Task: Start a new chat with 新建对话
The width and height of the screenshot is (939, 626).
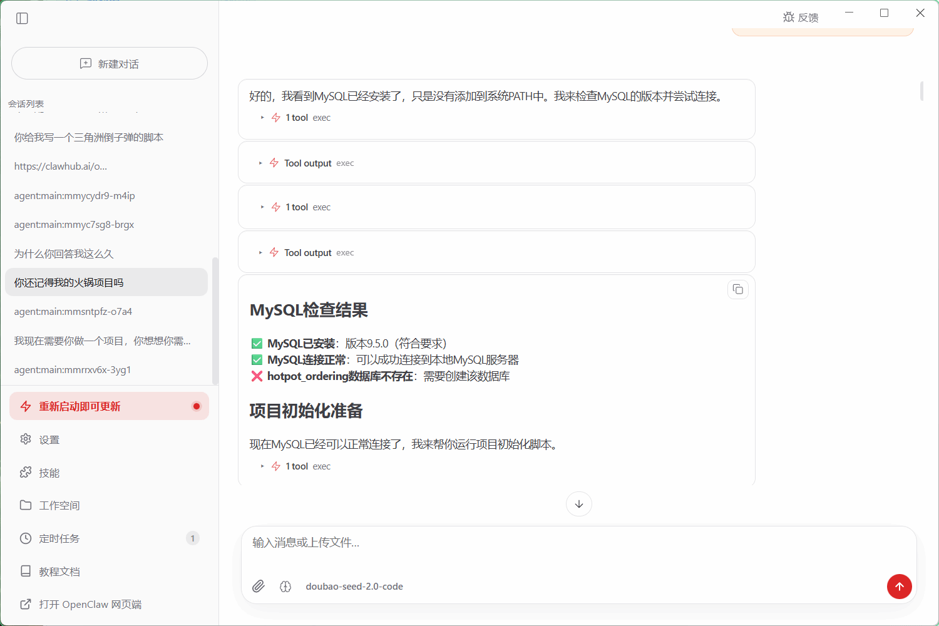Action: [110, 63]
